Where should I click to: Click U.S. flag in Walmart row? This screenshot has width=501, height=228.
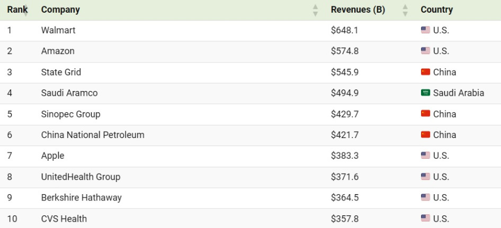coord(425,30)
